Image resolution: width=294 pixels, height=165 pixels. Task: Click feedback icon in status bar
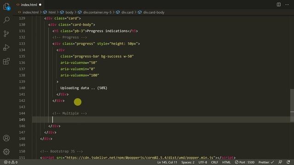tap(280, 162)
